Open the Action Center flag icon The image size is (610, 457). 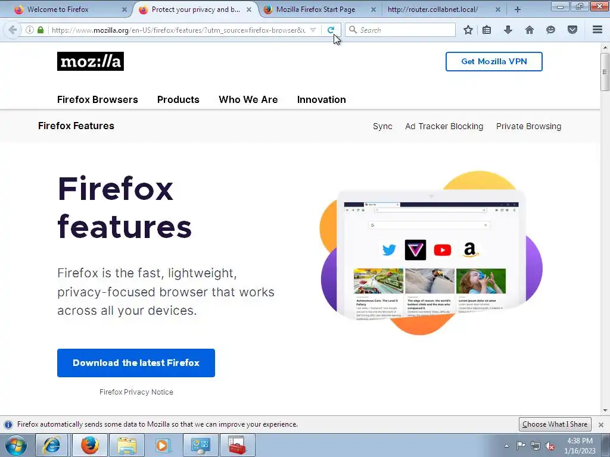521,446
